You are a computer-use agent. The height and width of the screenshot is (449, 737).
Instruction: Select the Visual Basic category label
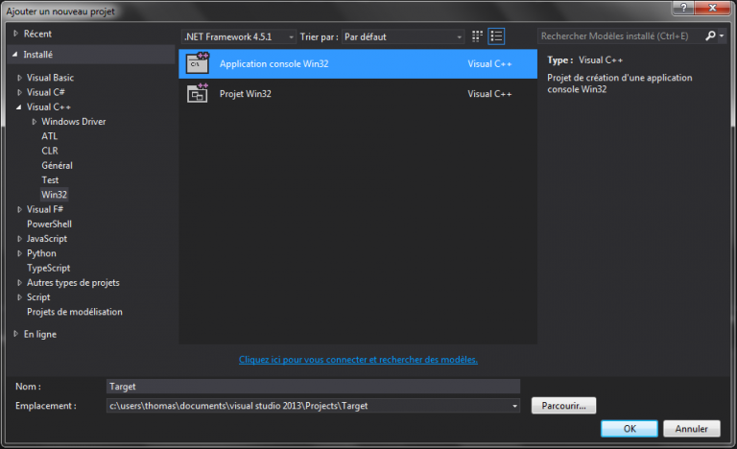(x=50, y=78)
